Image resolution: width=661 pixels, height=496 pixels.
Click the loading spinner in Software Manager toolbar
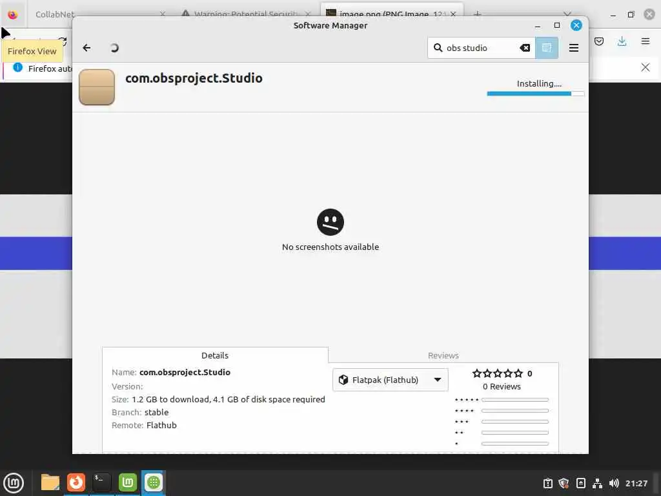tap(114, 48)
